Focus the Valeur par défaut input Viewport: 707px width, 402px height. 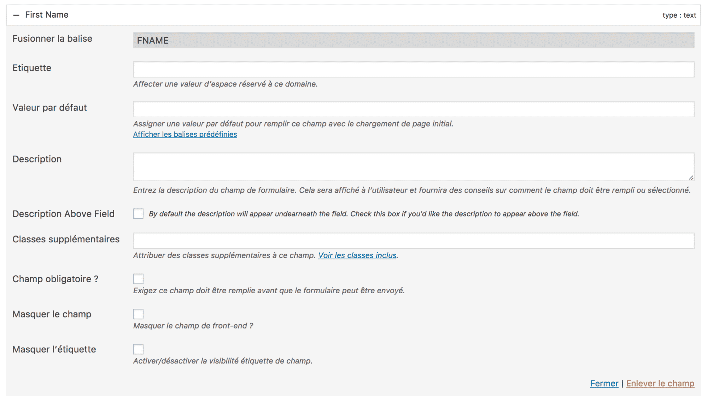point(318,109)
